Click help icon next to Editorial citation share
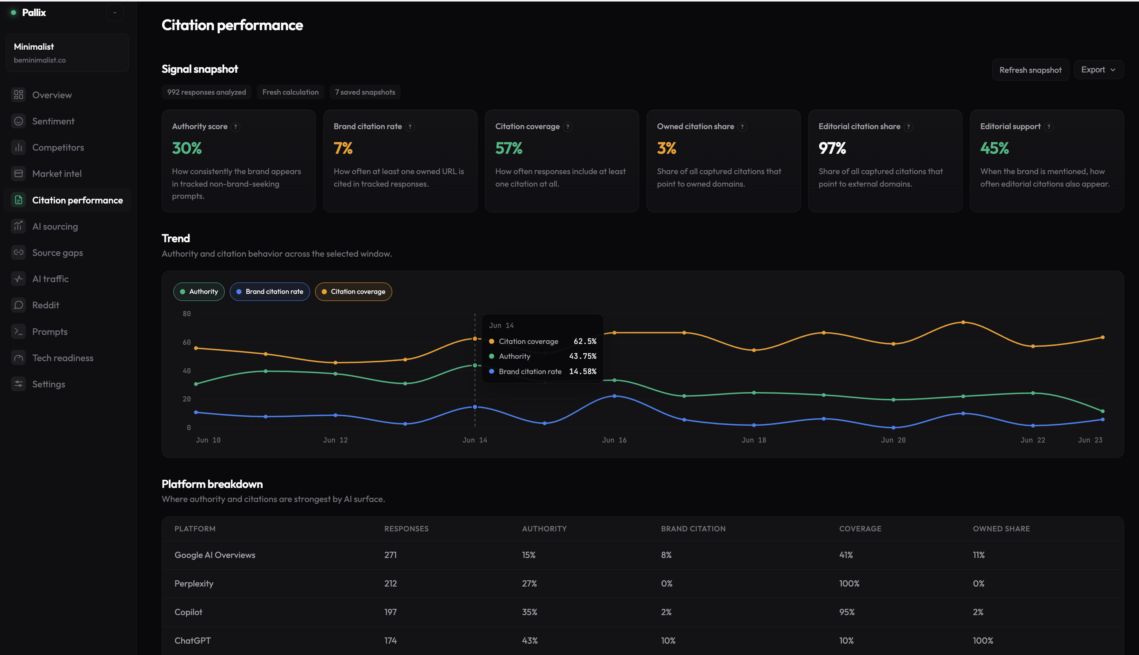This screenshot has height=655, width=1139. (x=908, y=127)
